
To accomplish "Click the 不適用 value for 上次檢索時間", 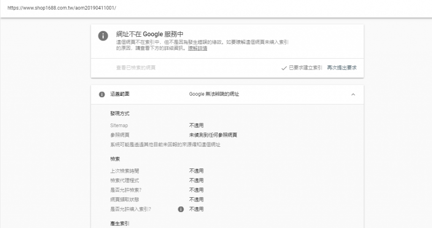I will [x=196, y=171].
